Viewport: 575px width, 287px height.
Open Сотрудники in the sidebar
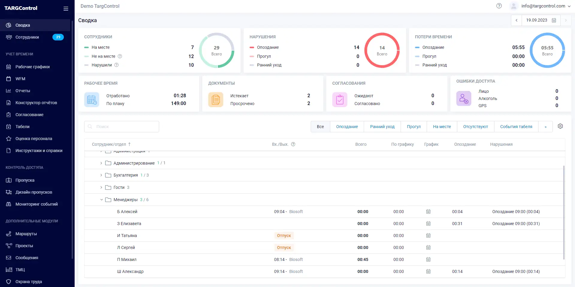point(35,37)
